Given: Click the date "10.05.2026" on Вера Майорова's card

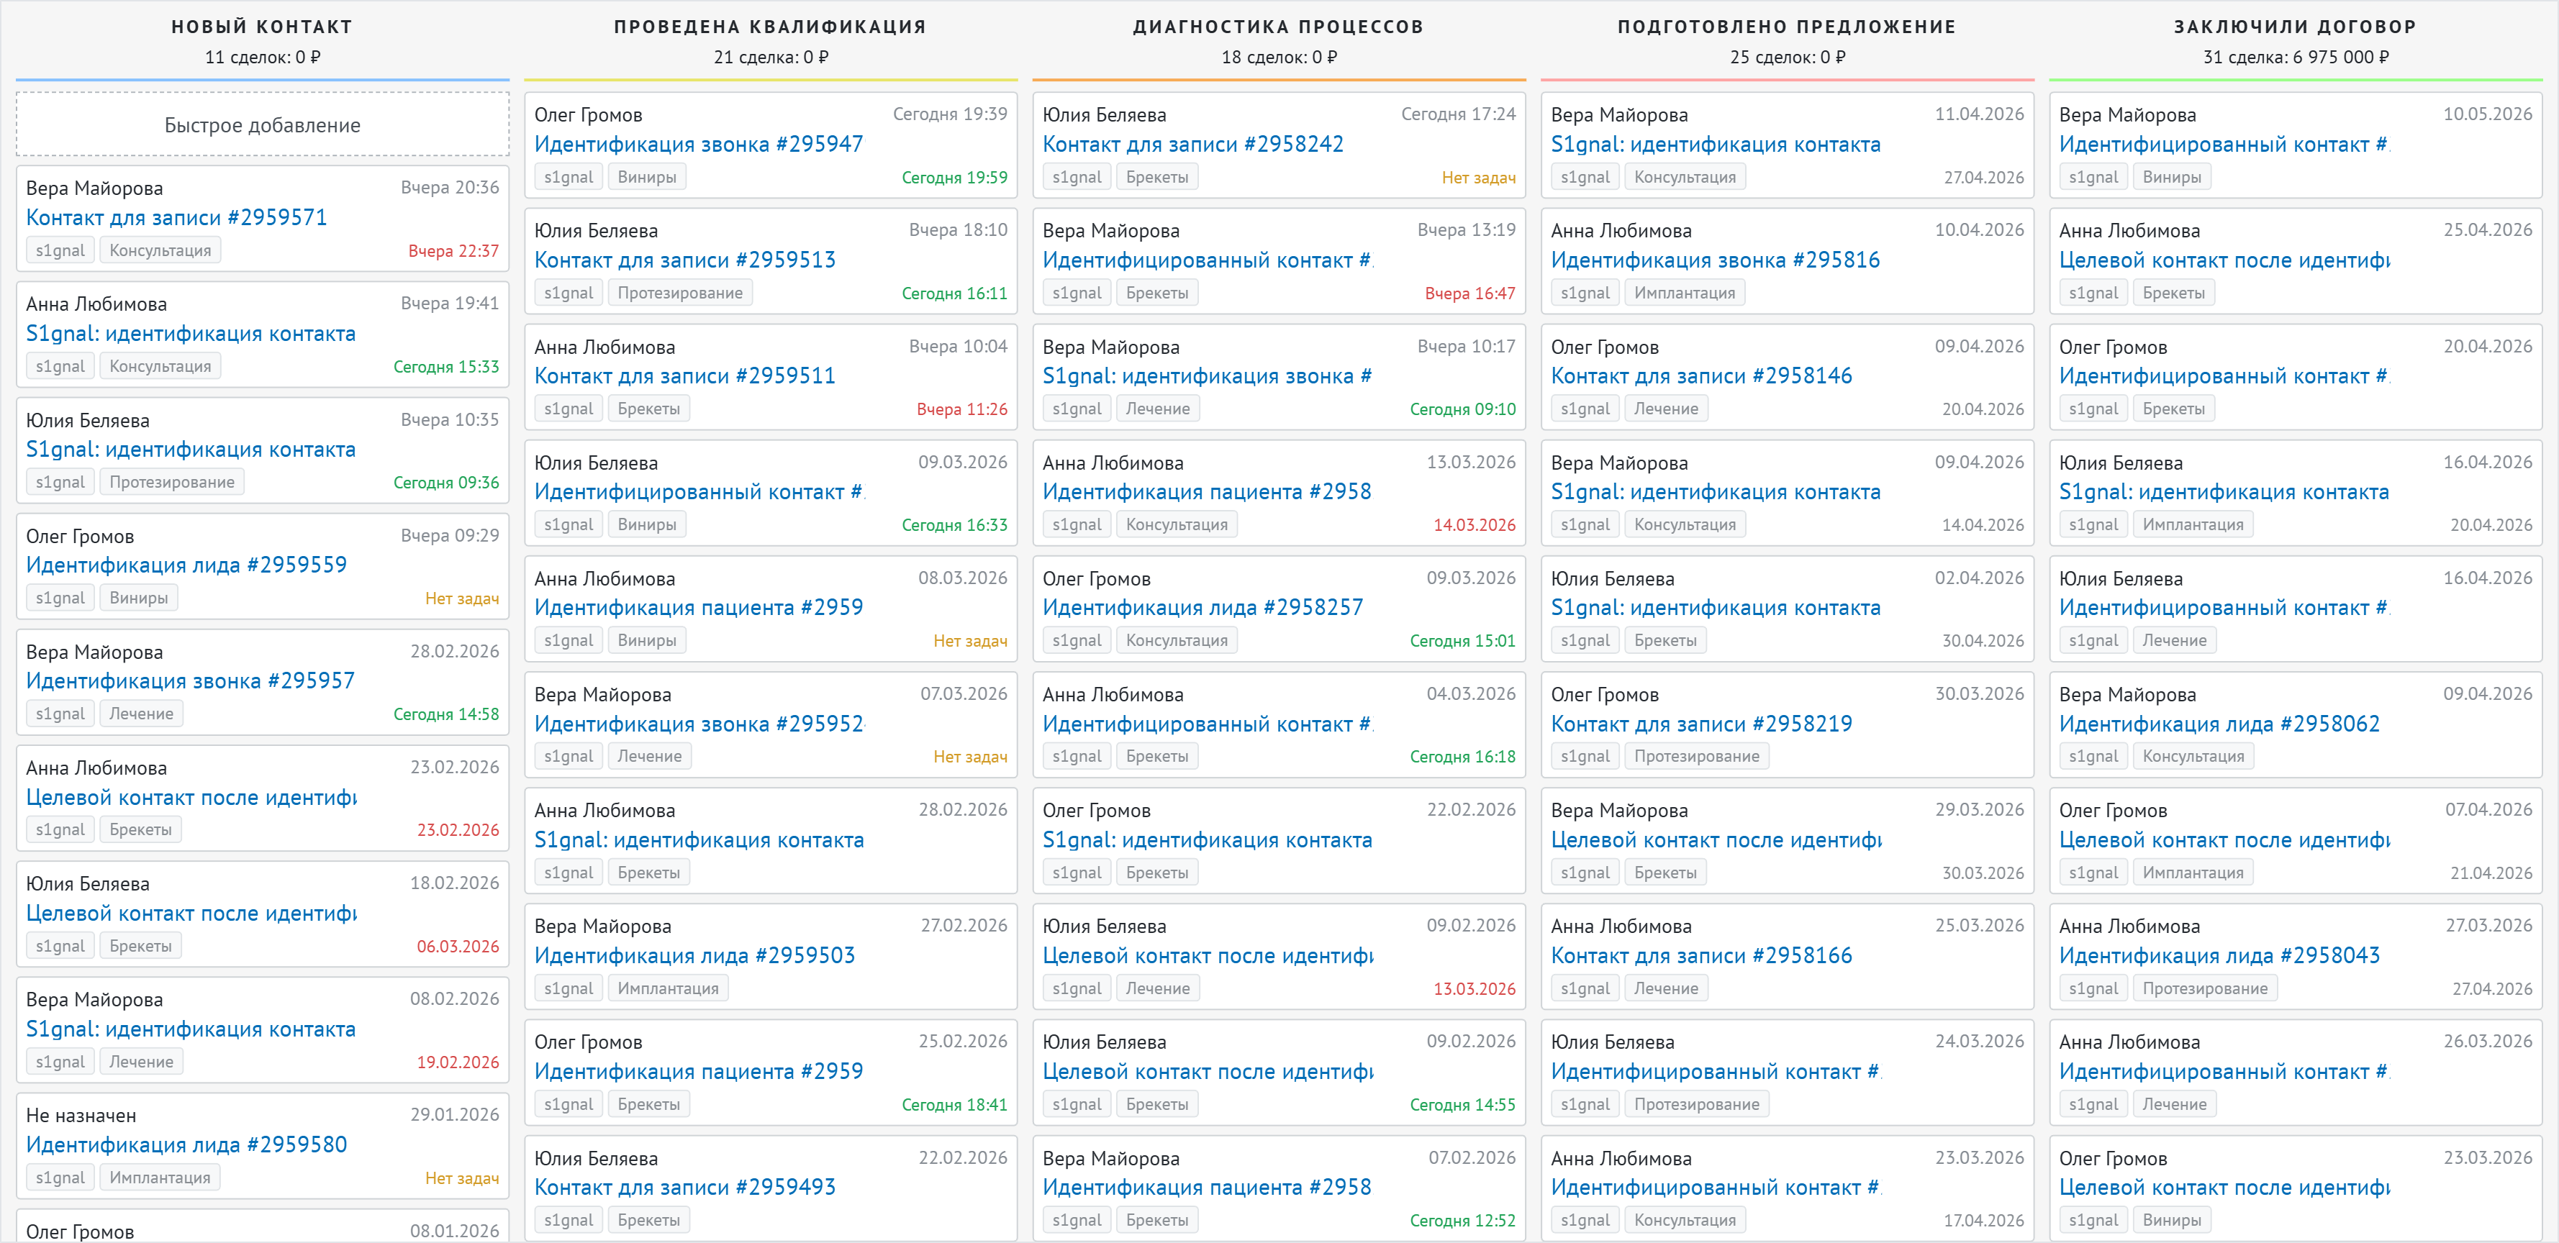Looking at the screenshot, I should 2488,114.
